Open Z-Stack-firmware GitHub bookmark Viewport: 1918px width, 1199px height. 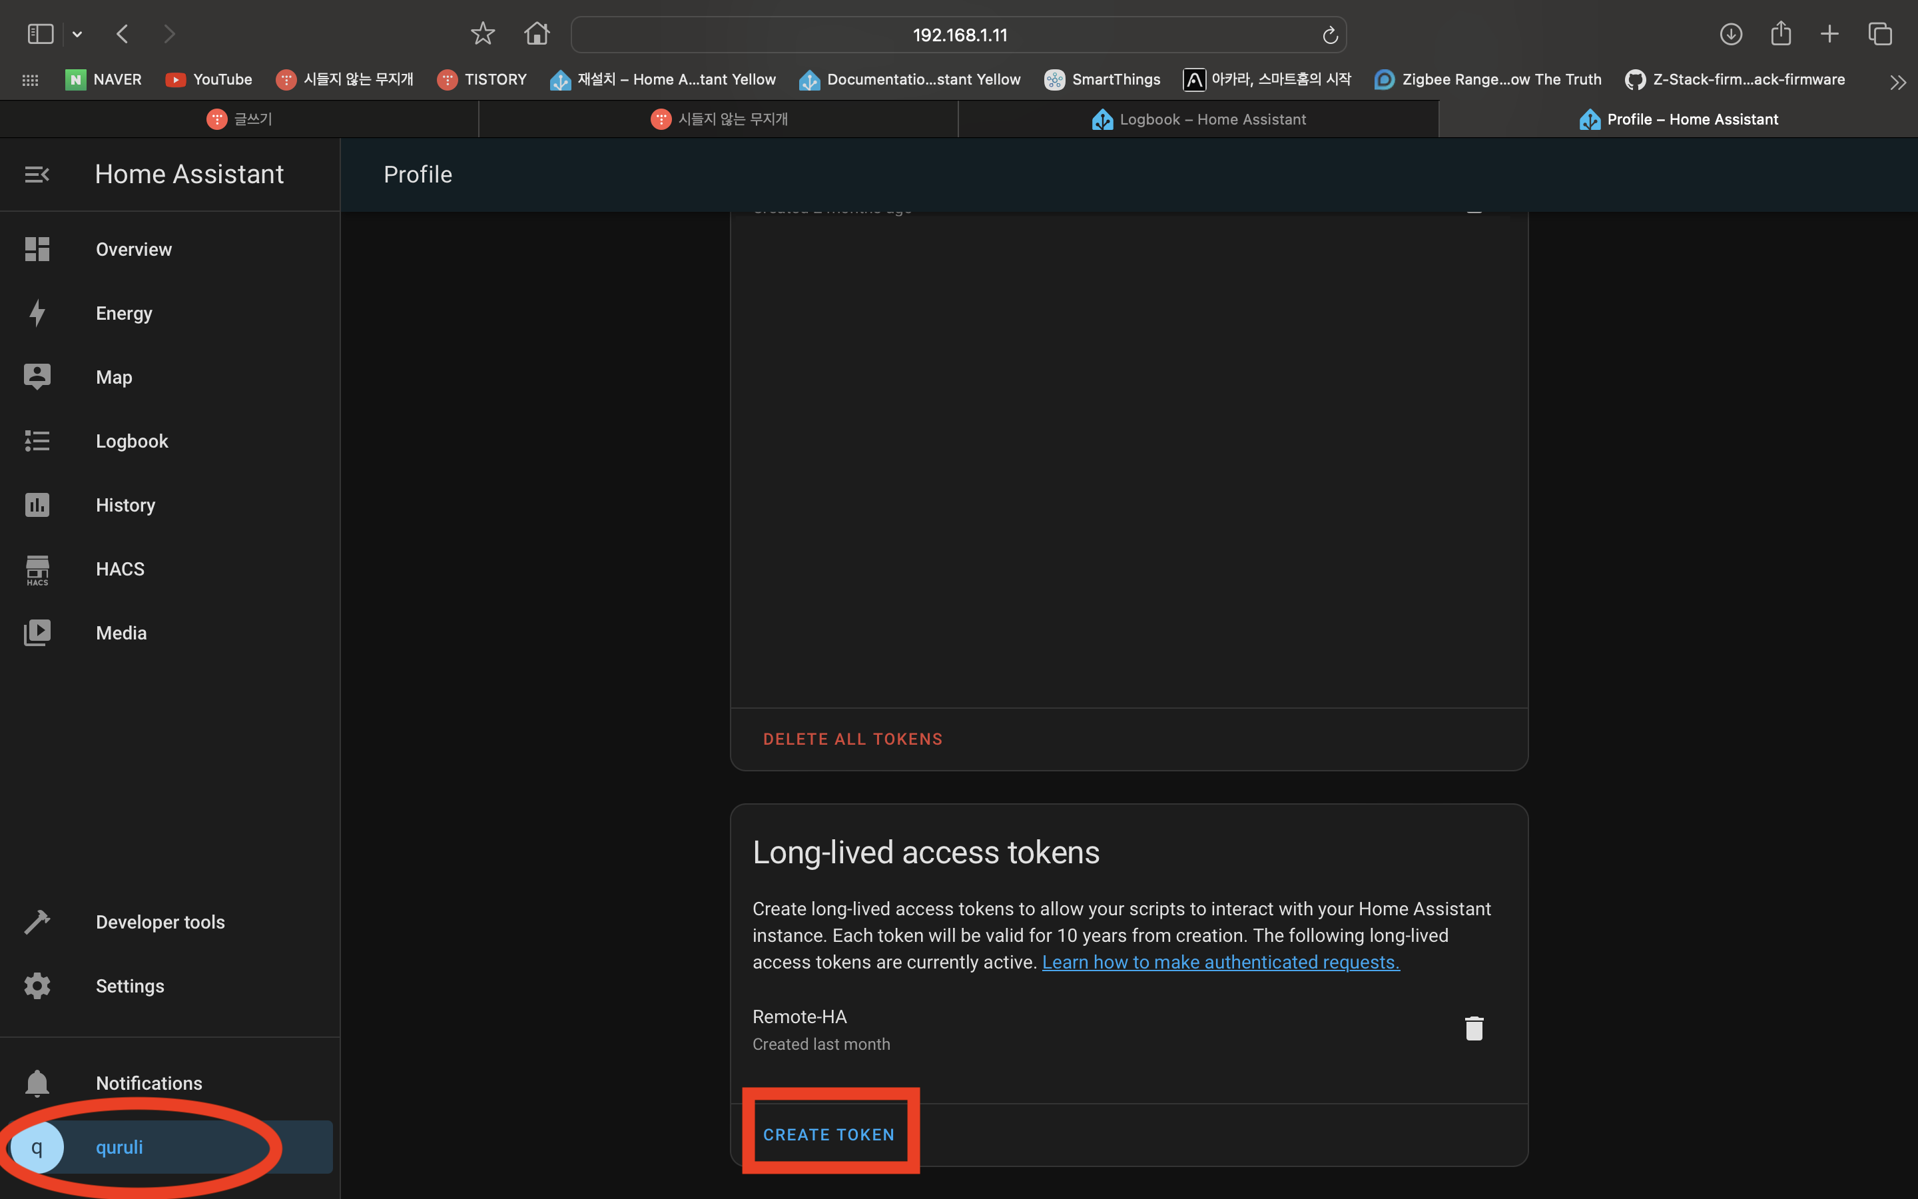[1735, 79]
